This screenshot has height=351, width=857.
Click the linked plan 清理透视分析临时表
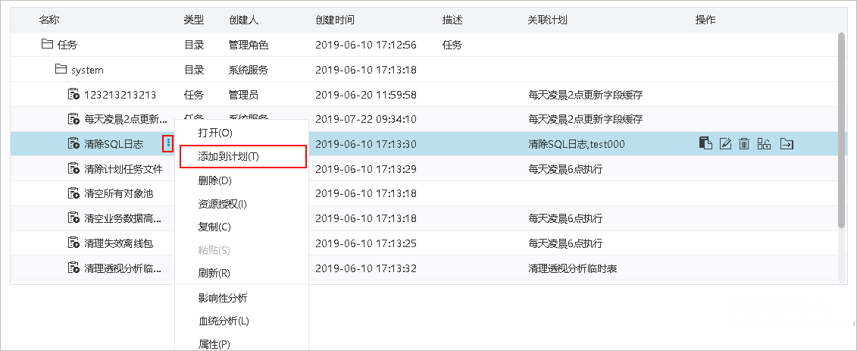573,268
